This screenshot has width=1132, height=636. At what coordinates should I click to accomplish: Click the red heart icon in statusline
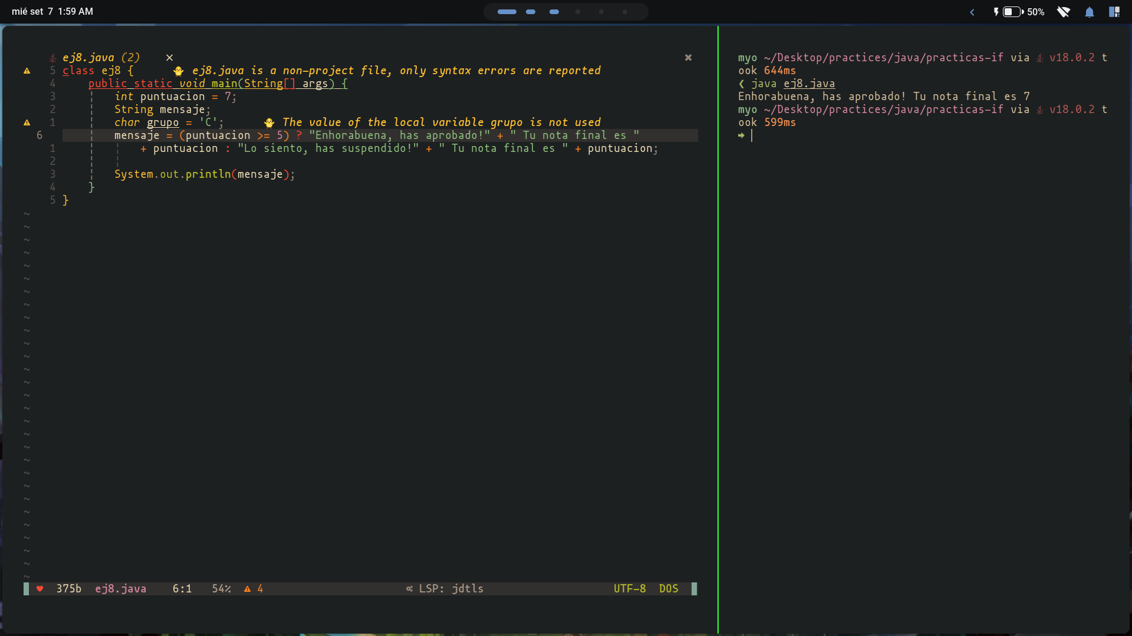(40, 588)
